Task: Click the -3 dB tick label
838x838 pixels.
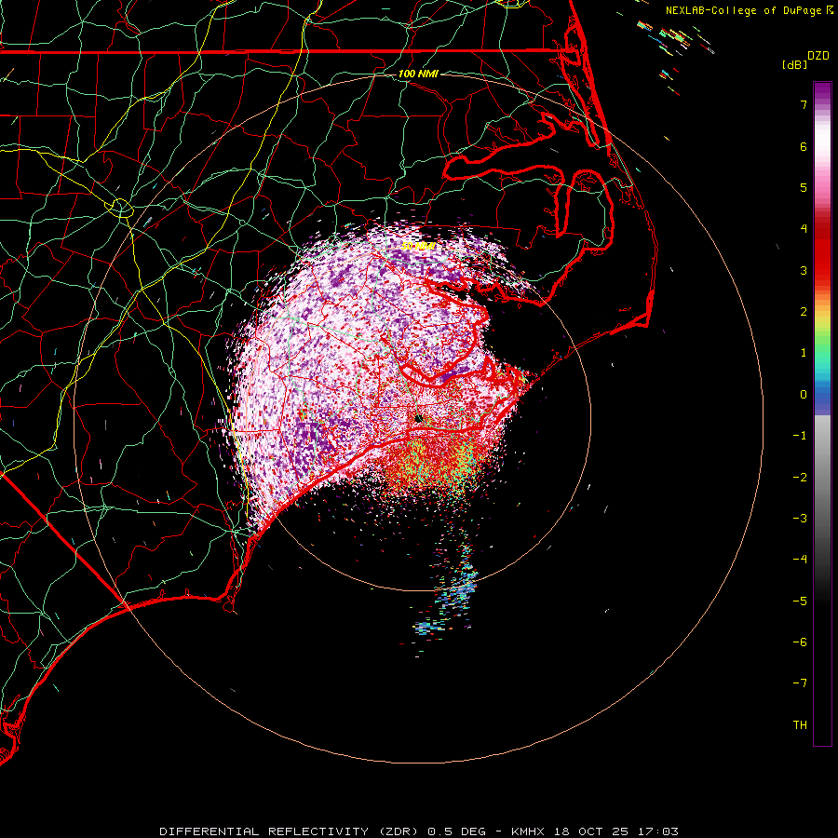Action: coord(800,519)
